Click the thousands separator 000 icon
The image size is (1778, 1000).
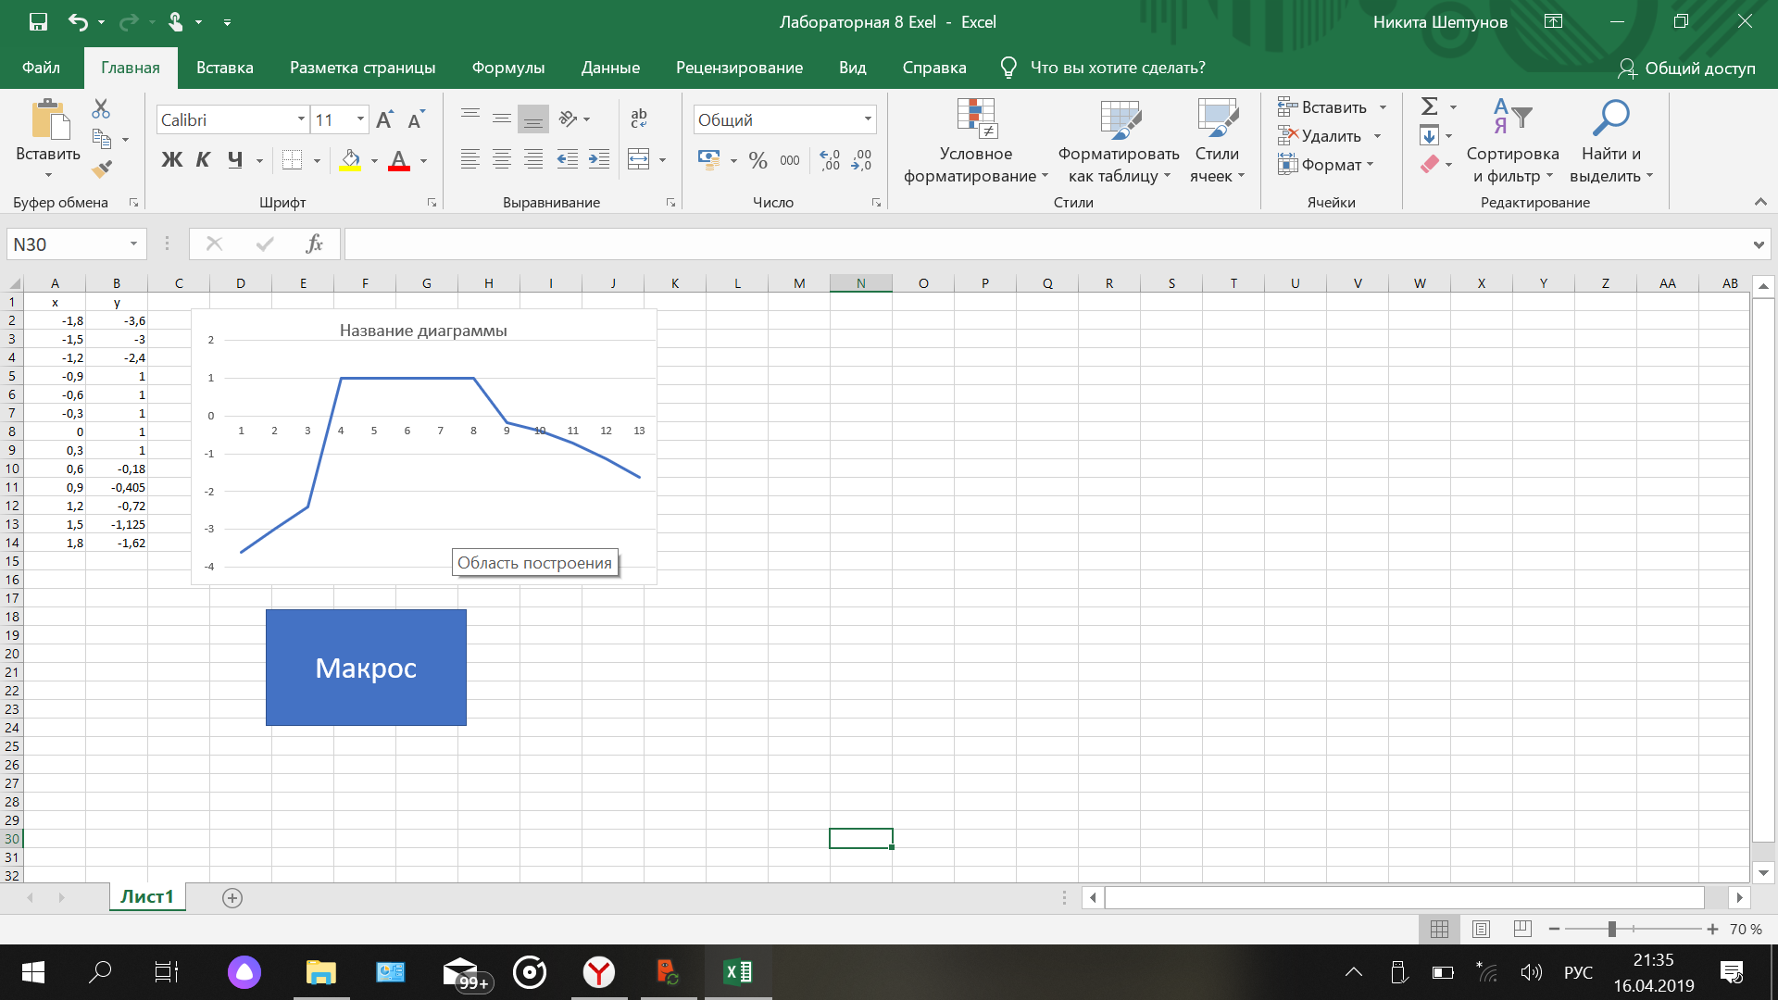click(x=790, y=160)
